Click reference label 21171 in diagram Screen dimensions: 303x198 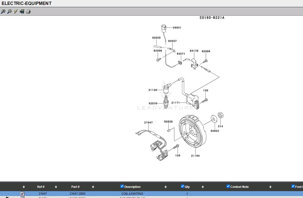[x=176, y=103]
